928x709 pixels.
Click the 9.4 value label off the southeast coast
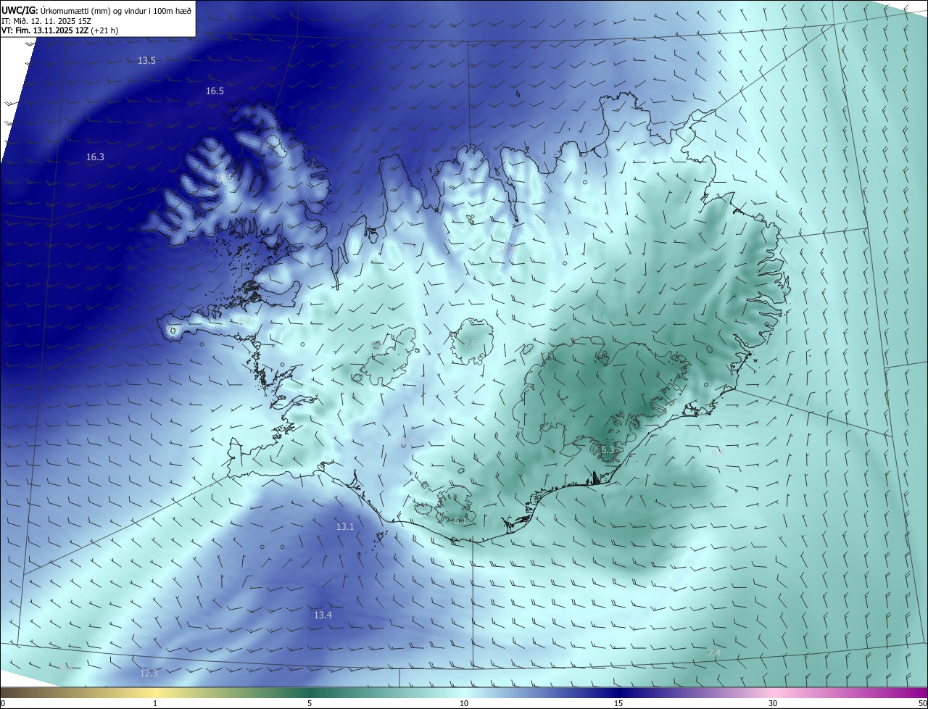coord(717,453)
